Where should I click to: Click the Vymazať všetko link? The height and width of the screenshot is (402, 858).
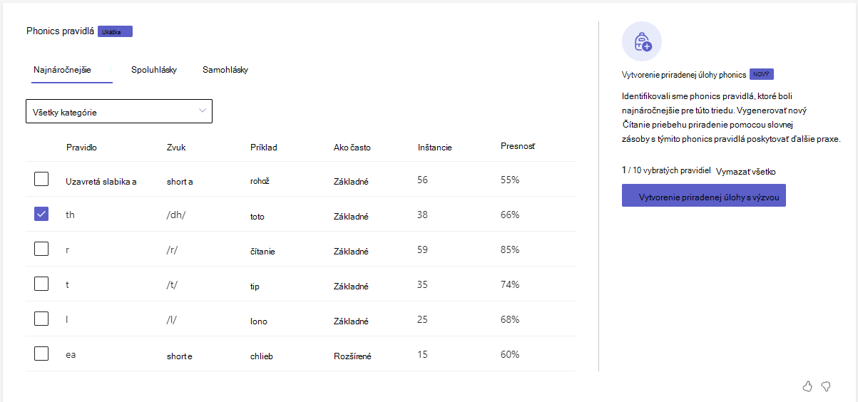click(x=746, y=172)
